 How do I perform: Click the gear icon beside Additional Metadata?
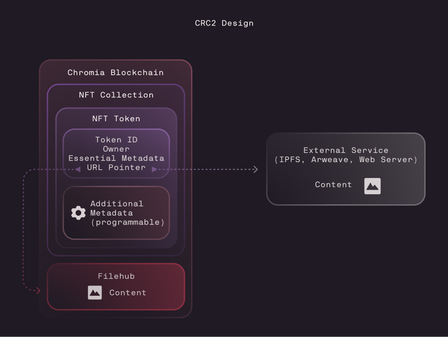click(x=78, y=213)
